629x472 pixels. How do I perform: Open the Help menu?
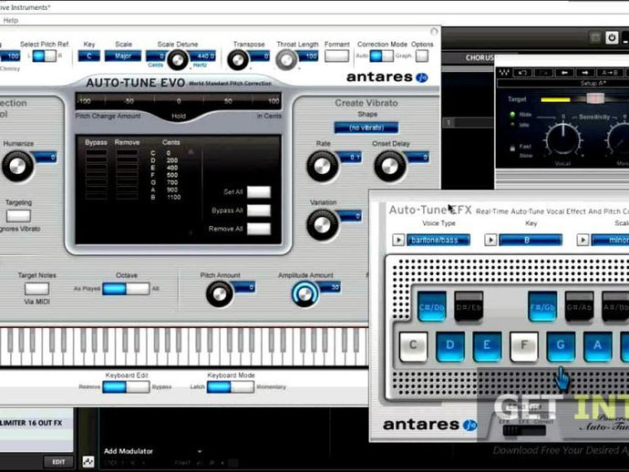(x=10, y=20)
